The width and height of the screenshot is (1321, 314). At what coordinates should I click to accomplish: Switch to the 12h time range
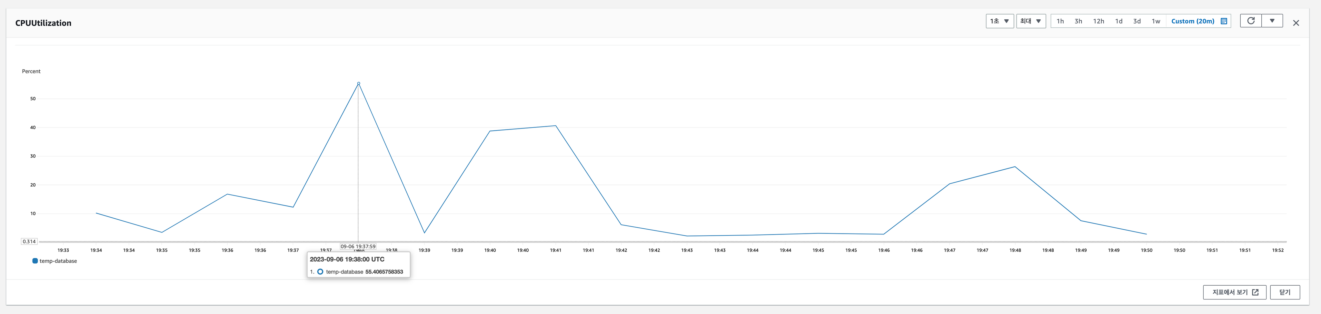[x=1098, y=22]
